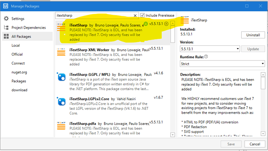Click the Description heading in details pane
Viewport: 268px width, 151px height.
(x=190, y=75)
